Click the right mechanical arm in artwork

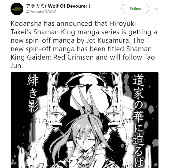coord(114,102)
